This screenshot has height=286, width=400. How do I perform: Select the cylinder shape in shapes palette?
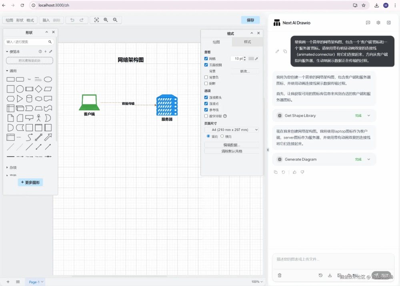coord(29,98)
